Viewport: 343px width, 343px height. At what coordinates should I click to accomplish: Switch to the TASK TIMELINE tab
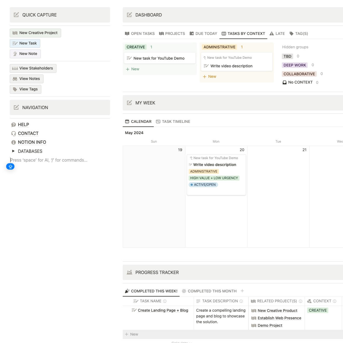pos(176,121)
